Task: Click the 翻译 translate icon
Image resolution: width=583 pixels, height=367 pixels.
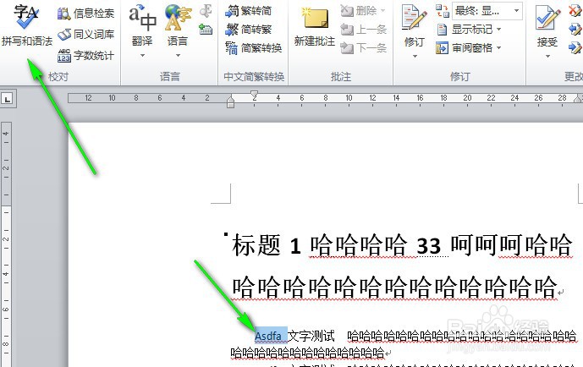Action: pyautogui.click(x=142, y=19)
